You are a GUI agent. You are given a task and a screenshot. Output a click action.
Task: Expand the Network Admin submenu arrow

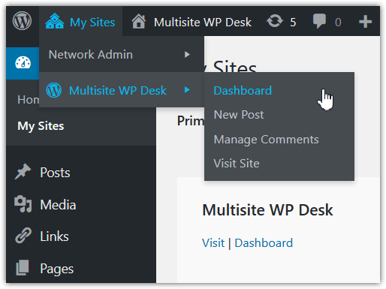pos(187,54)
